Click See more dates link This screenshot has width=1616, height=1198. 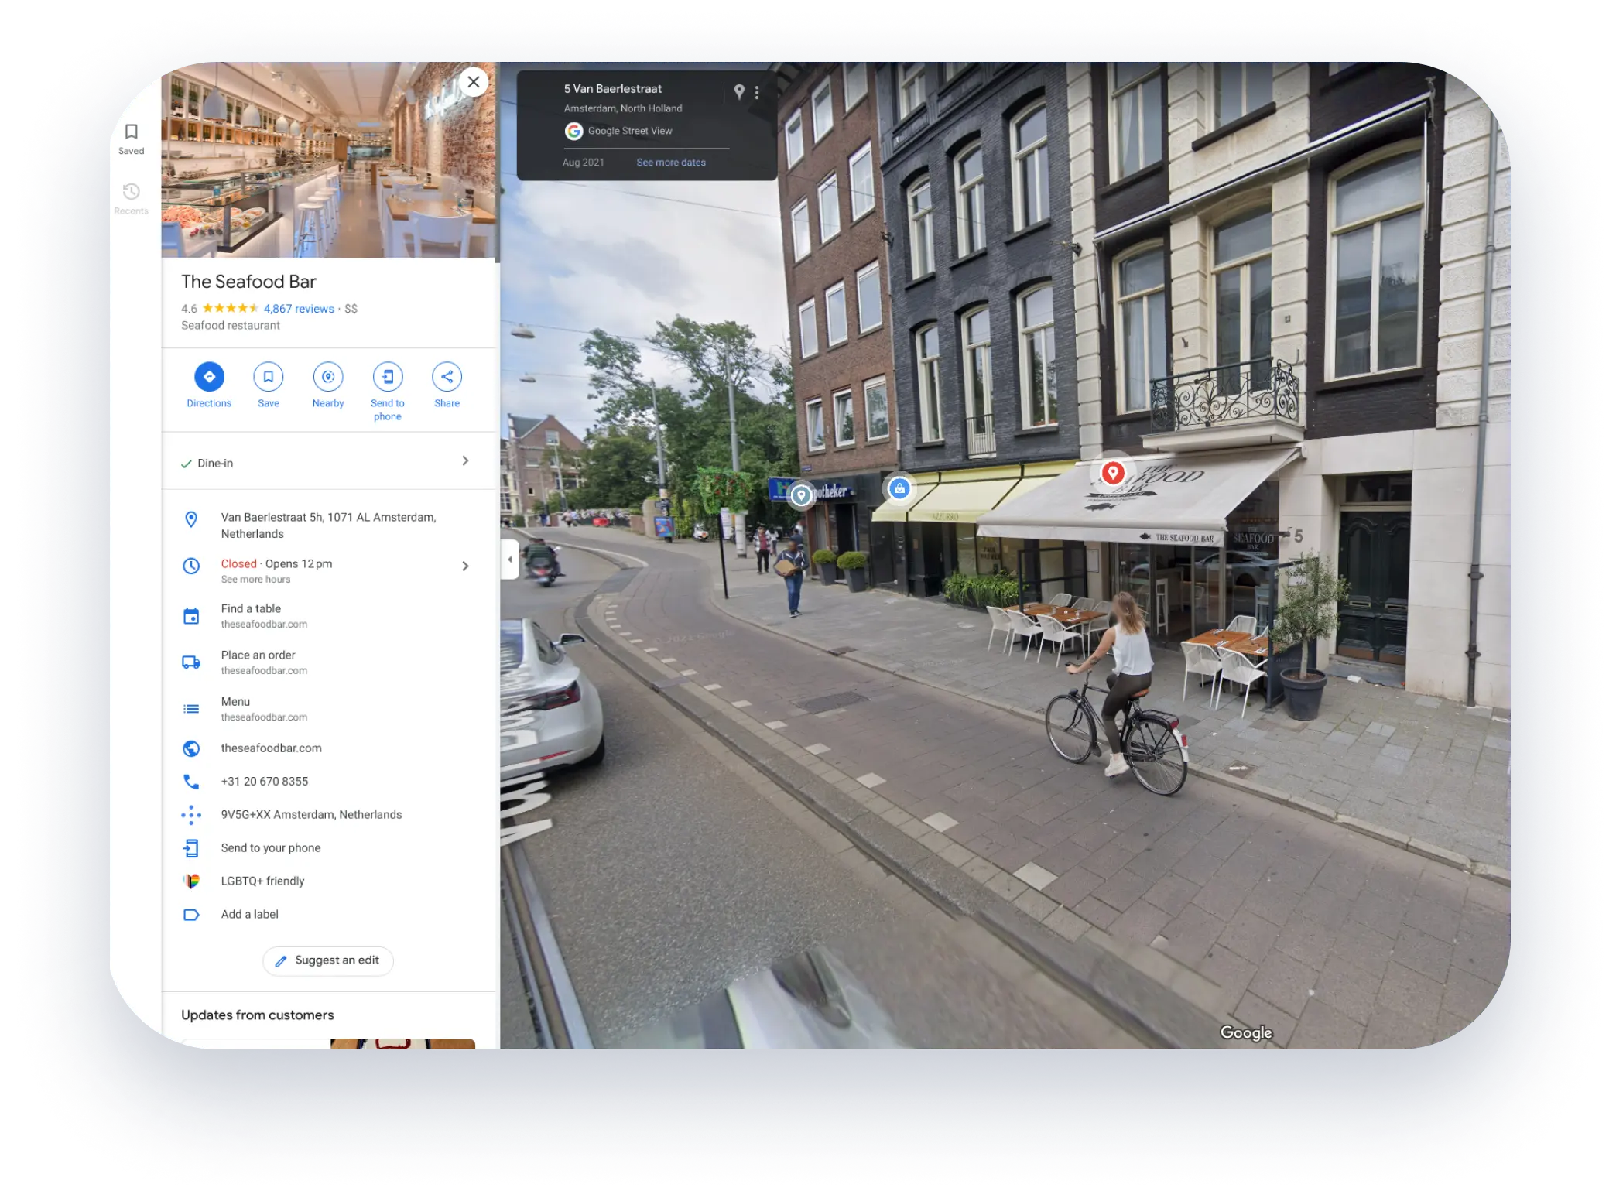tap(670, 163)
